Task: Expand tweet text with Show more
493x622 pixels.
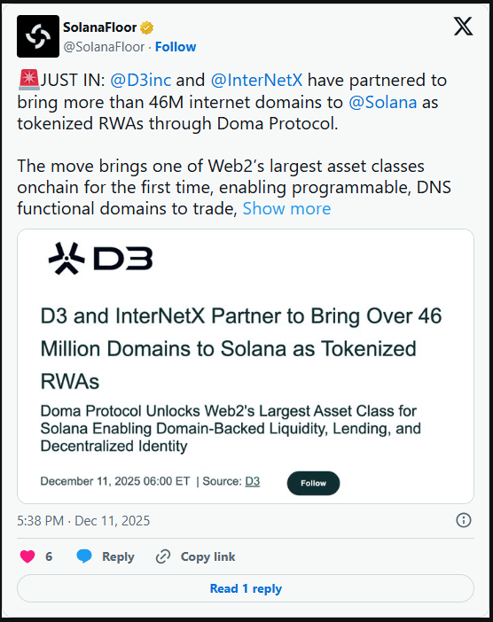Action: [x=286, y=208]
